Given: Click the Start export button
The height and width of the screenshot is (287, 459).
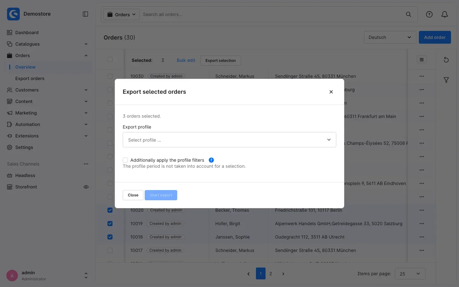Looking at the screenshot, I should [161, 195].
